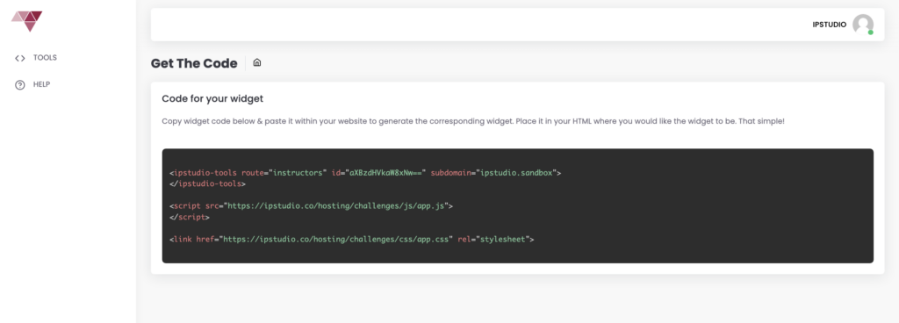Click the IPStudio diamond logo

point(27,21)
